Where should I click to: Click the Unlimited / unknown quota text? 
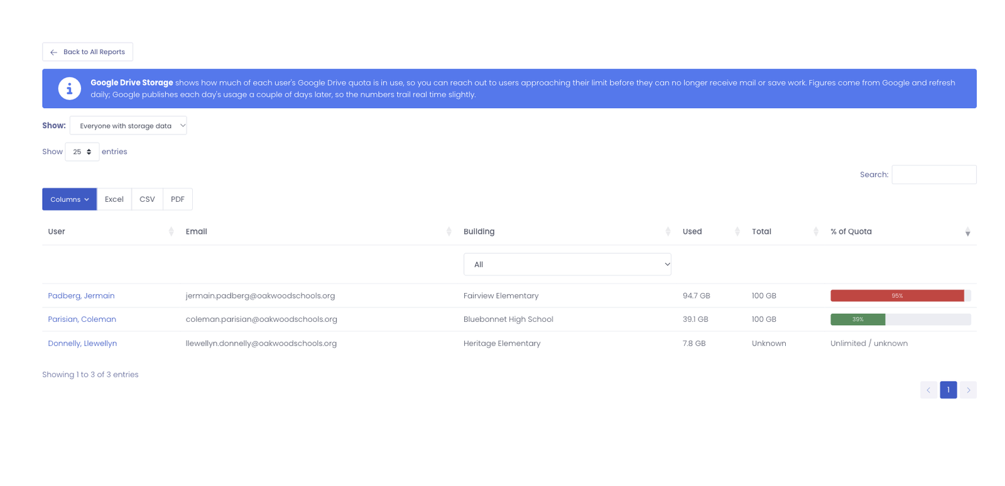[x=869, y=343]
